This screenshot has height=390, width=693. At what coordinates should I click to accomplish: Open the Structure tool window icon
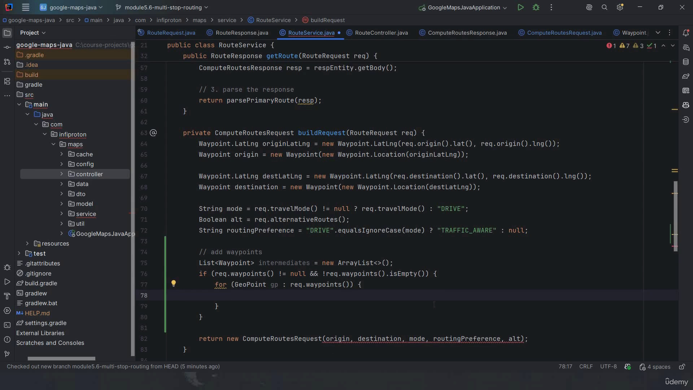click(7, 81)
